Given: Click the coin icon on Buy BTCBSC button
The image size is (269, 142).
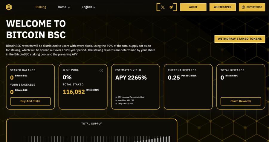Looking at the screenshot, I should tap(243, 7).
